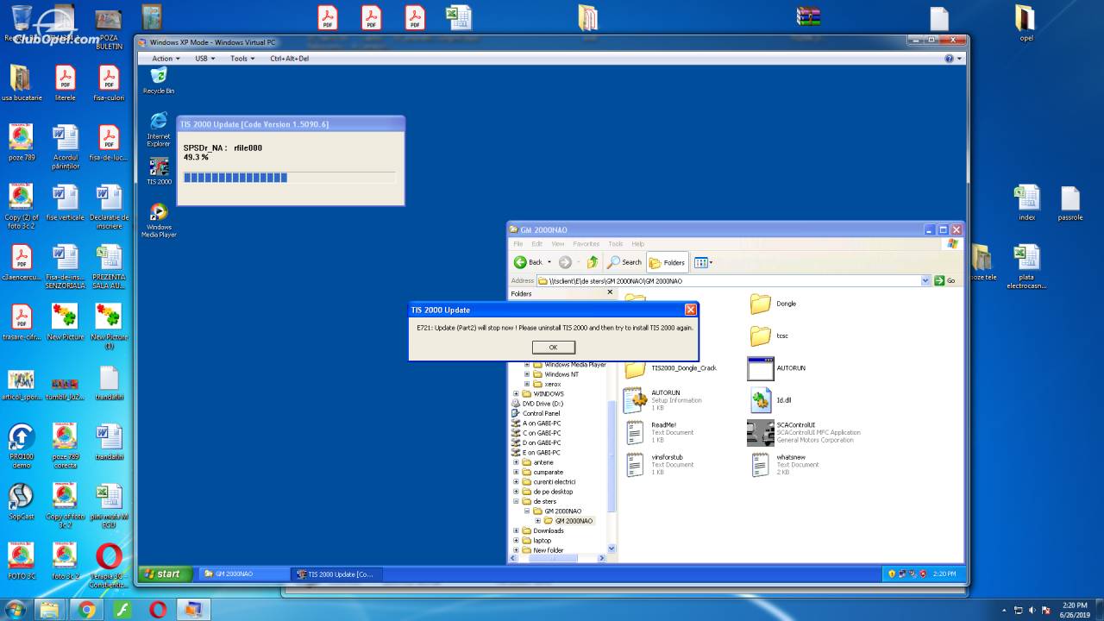Open the whatsnew text document
1104x621 pixels.
click(785, 464)
